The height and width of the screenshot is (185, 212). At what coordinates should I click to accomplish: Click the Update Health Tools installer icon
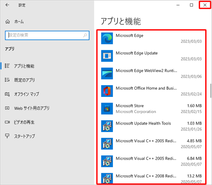point(107,126)
